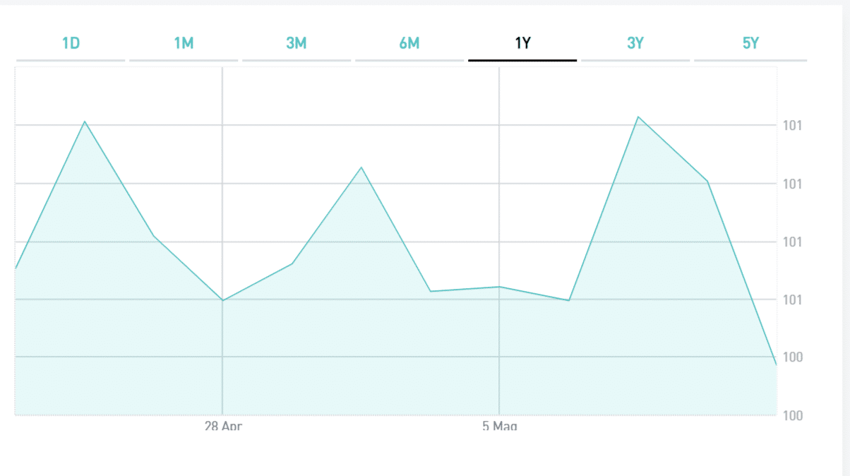850x476 pixels.
Task: Select the data point just after the tallest peak
Action: coord(707,182)
